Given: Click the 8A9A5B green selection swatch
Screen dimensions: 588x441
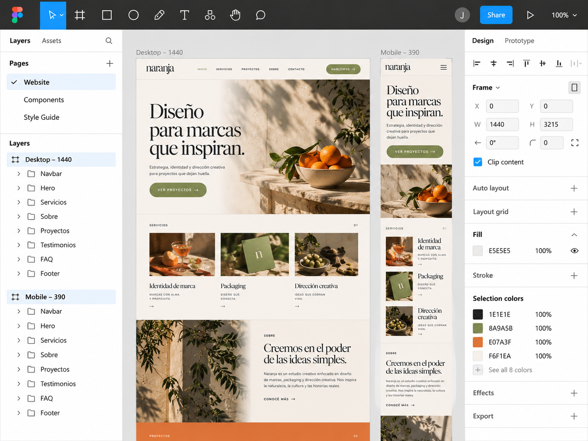Looking at the screenshot, I should coord(478,328).
